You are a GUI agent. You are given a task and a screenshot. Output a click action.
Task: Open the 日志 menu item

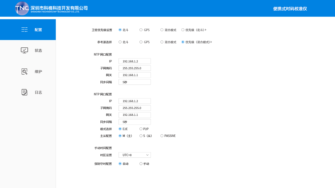pos(38,92)
